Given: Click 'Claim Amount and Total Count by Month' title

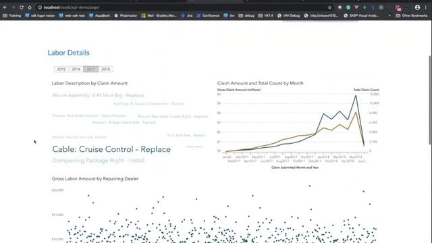Looking at the screenshot, I should [260, 83].
